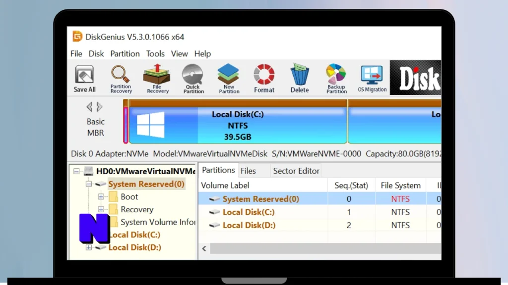Select the Recovery folder label
The height and width of the screenshot is (285, 508).
pos(137,209)
